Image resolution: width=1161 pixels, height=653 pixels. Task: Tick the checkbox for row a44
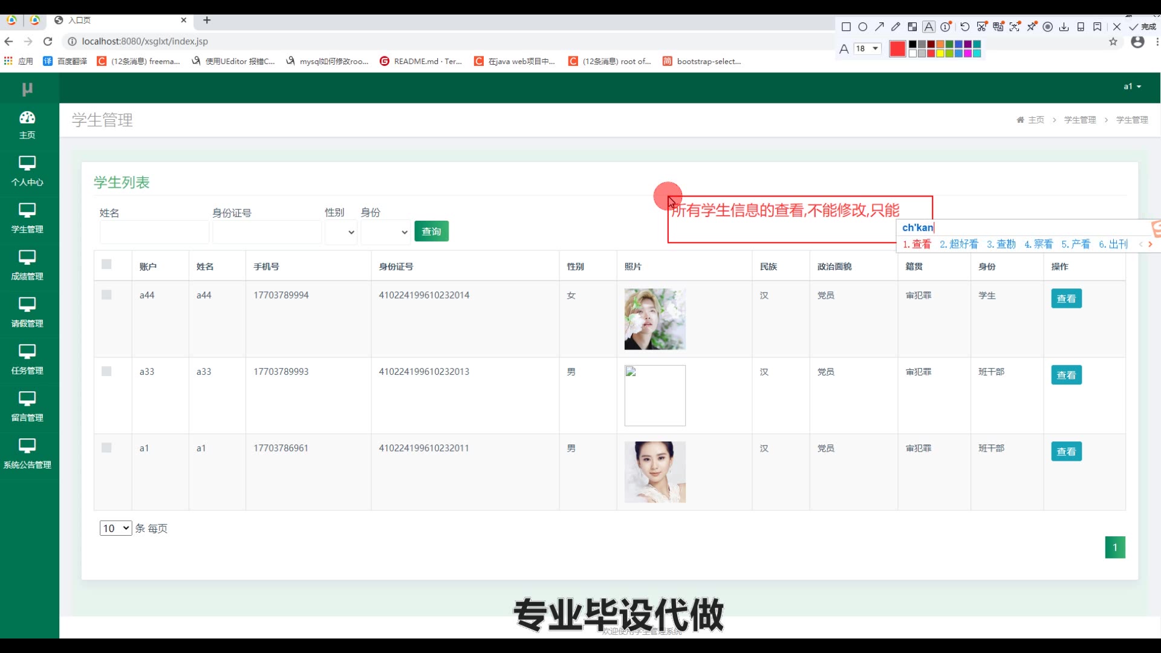click(x=106, y=294)
